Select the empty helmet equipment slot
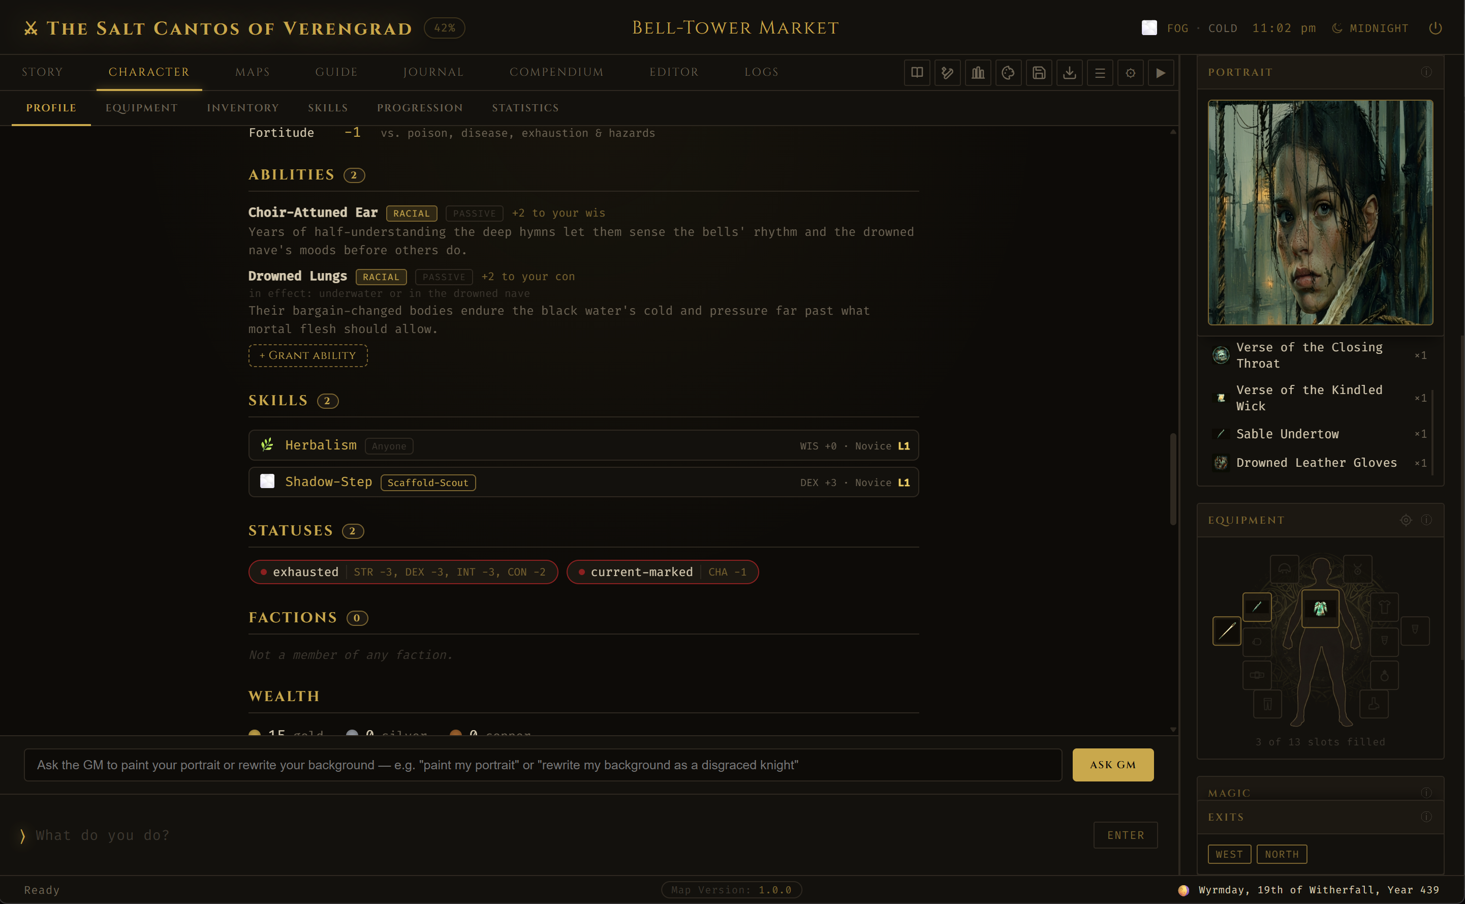Image resolution: width=1465 pixels, height=904 pixels. [1284, 569]
